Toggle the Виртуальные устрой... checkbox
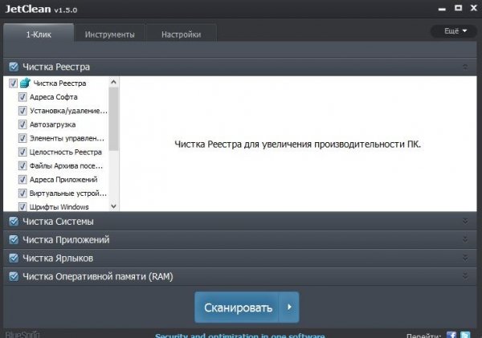This screenshot has width=482, height=338. coord(22,193)
